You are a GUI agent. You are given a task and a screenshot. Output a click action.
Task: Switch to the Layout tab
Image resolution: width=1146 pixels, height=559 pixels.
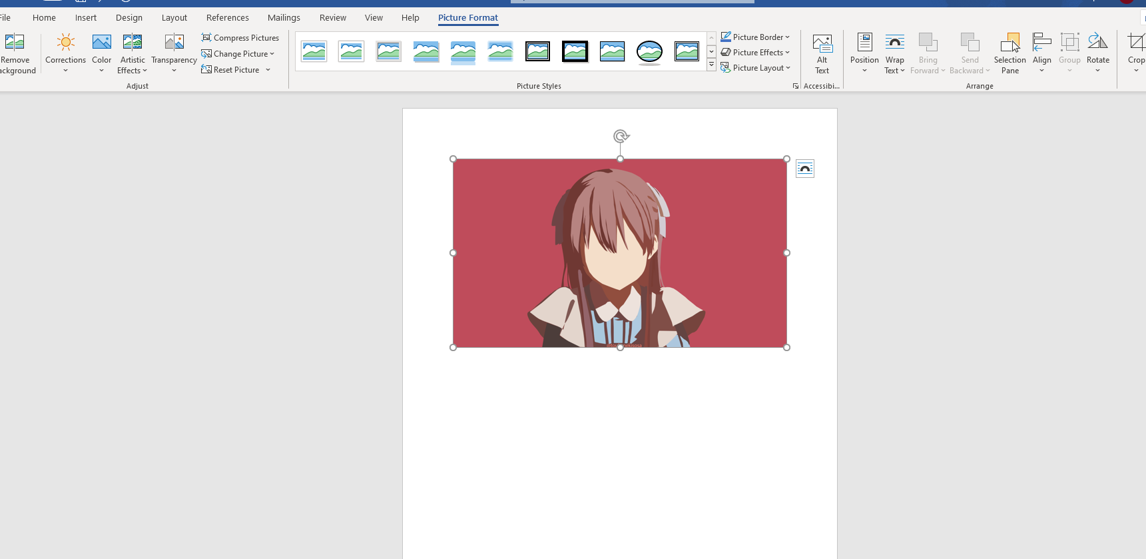pos(174,18)
